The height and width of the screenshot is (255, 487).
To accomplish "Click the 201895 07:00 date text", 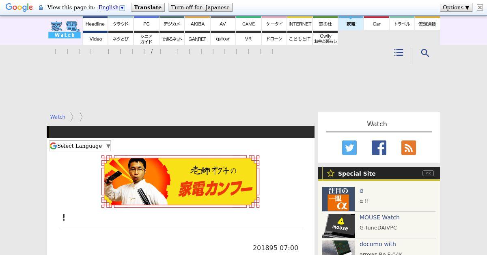I will 276,248.
